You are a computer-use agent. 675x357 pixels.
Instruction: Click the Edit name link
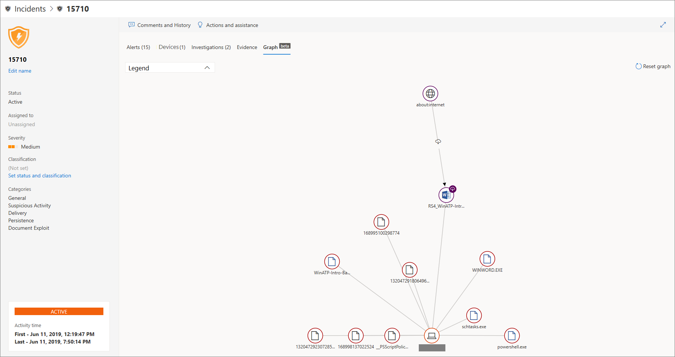20,71
